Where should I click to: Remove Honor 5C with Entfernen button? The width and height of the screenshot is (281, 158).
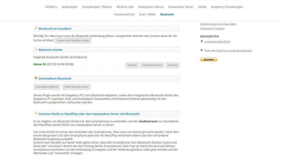(173, 65)
